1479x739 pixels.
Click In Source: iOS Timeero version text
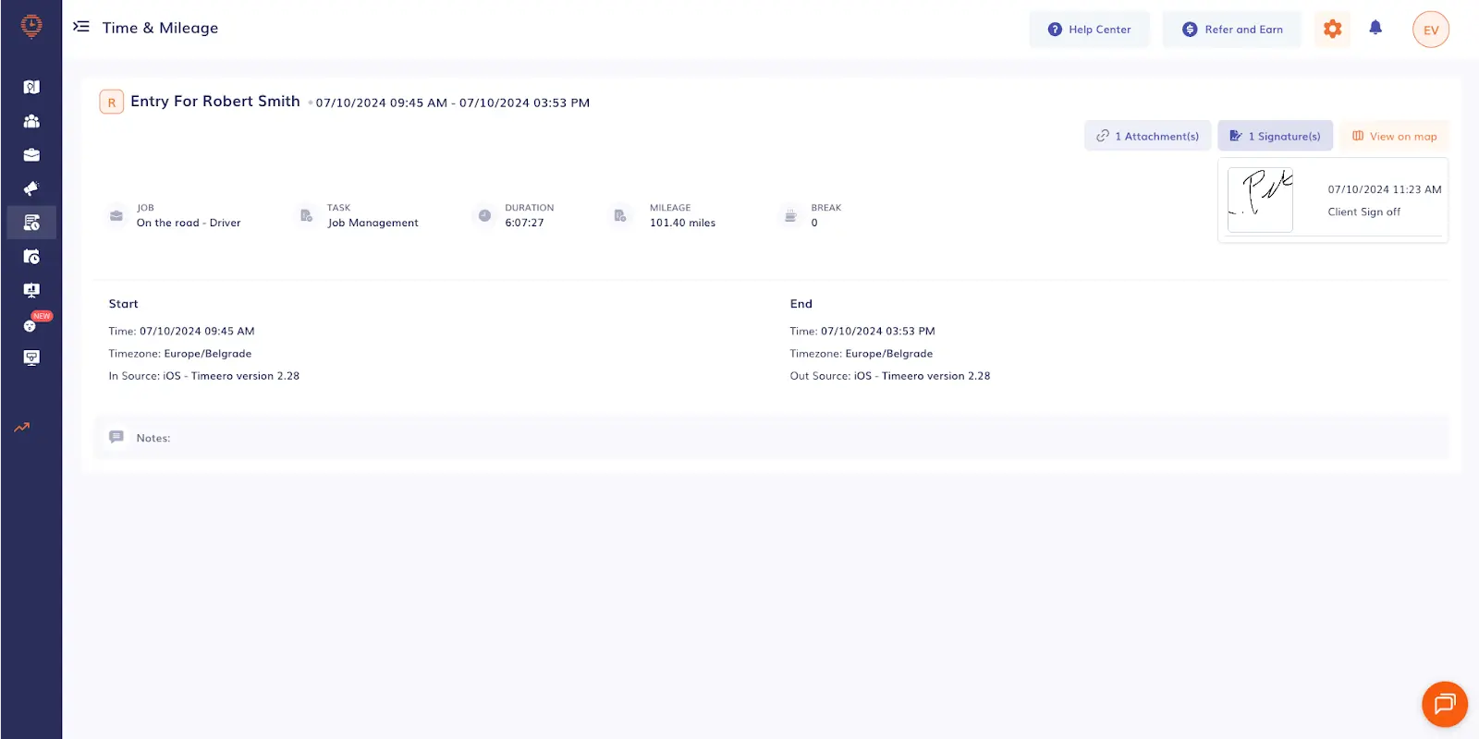[203, 376]
